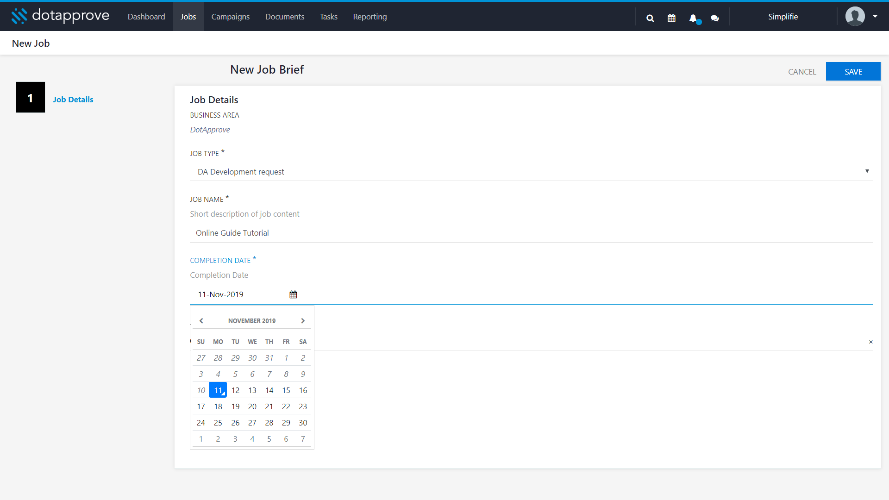Select November 10 in calendar

click(201, 390)
